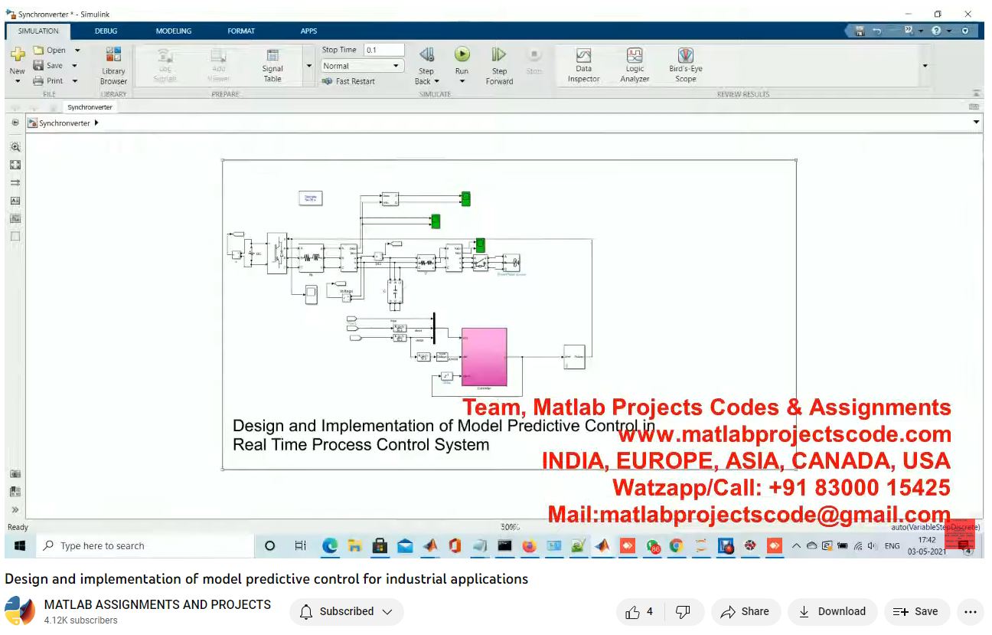Switch to the DEBUG tab
The height and width of the screenshot is (635, 992).
106,31
